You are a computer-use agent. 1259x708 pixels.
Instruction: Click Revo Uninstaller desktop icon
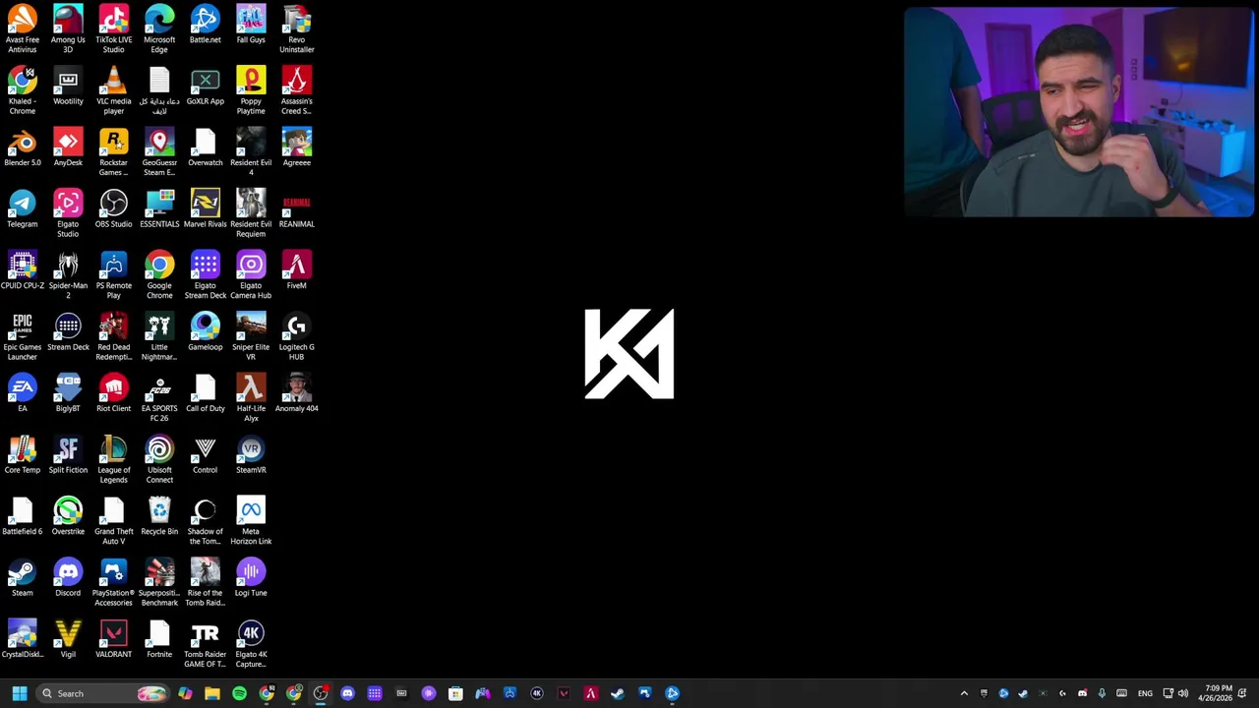click(296, 29)
